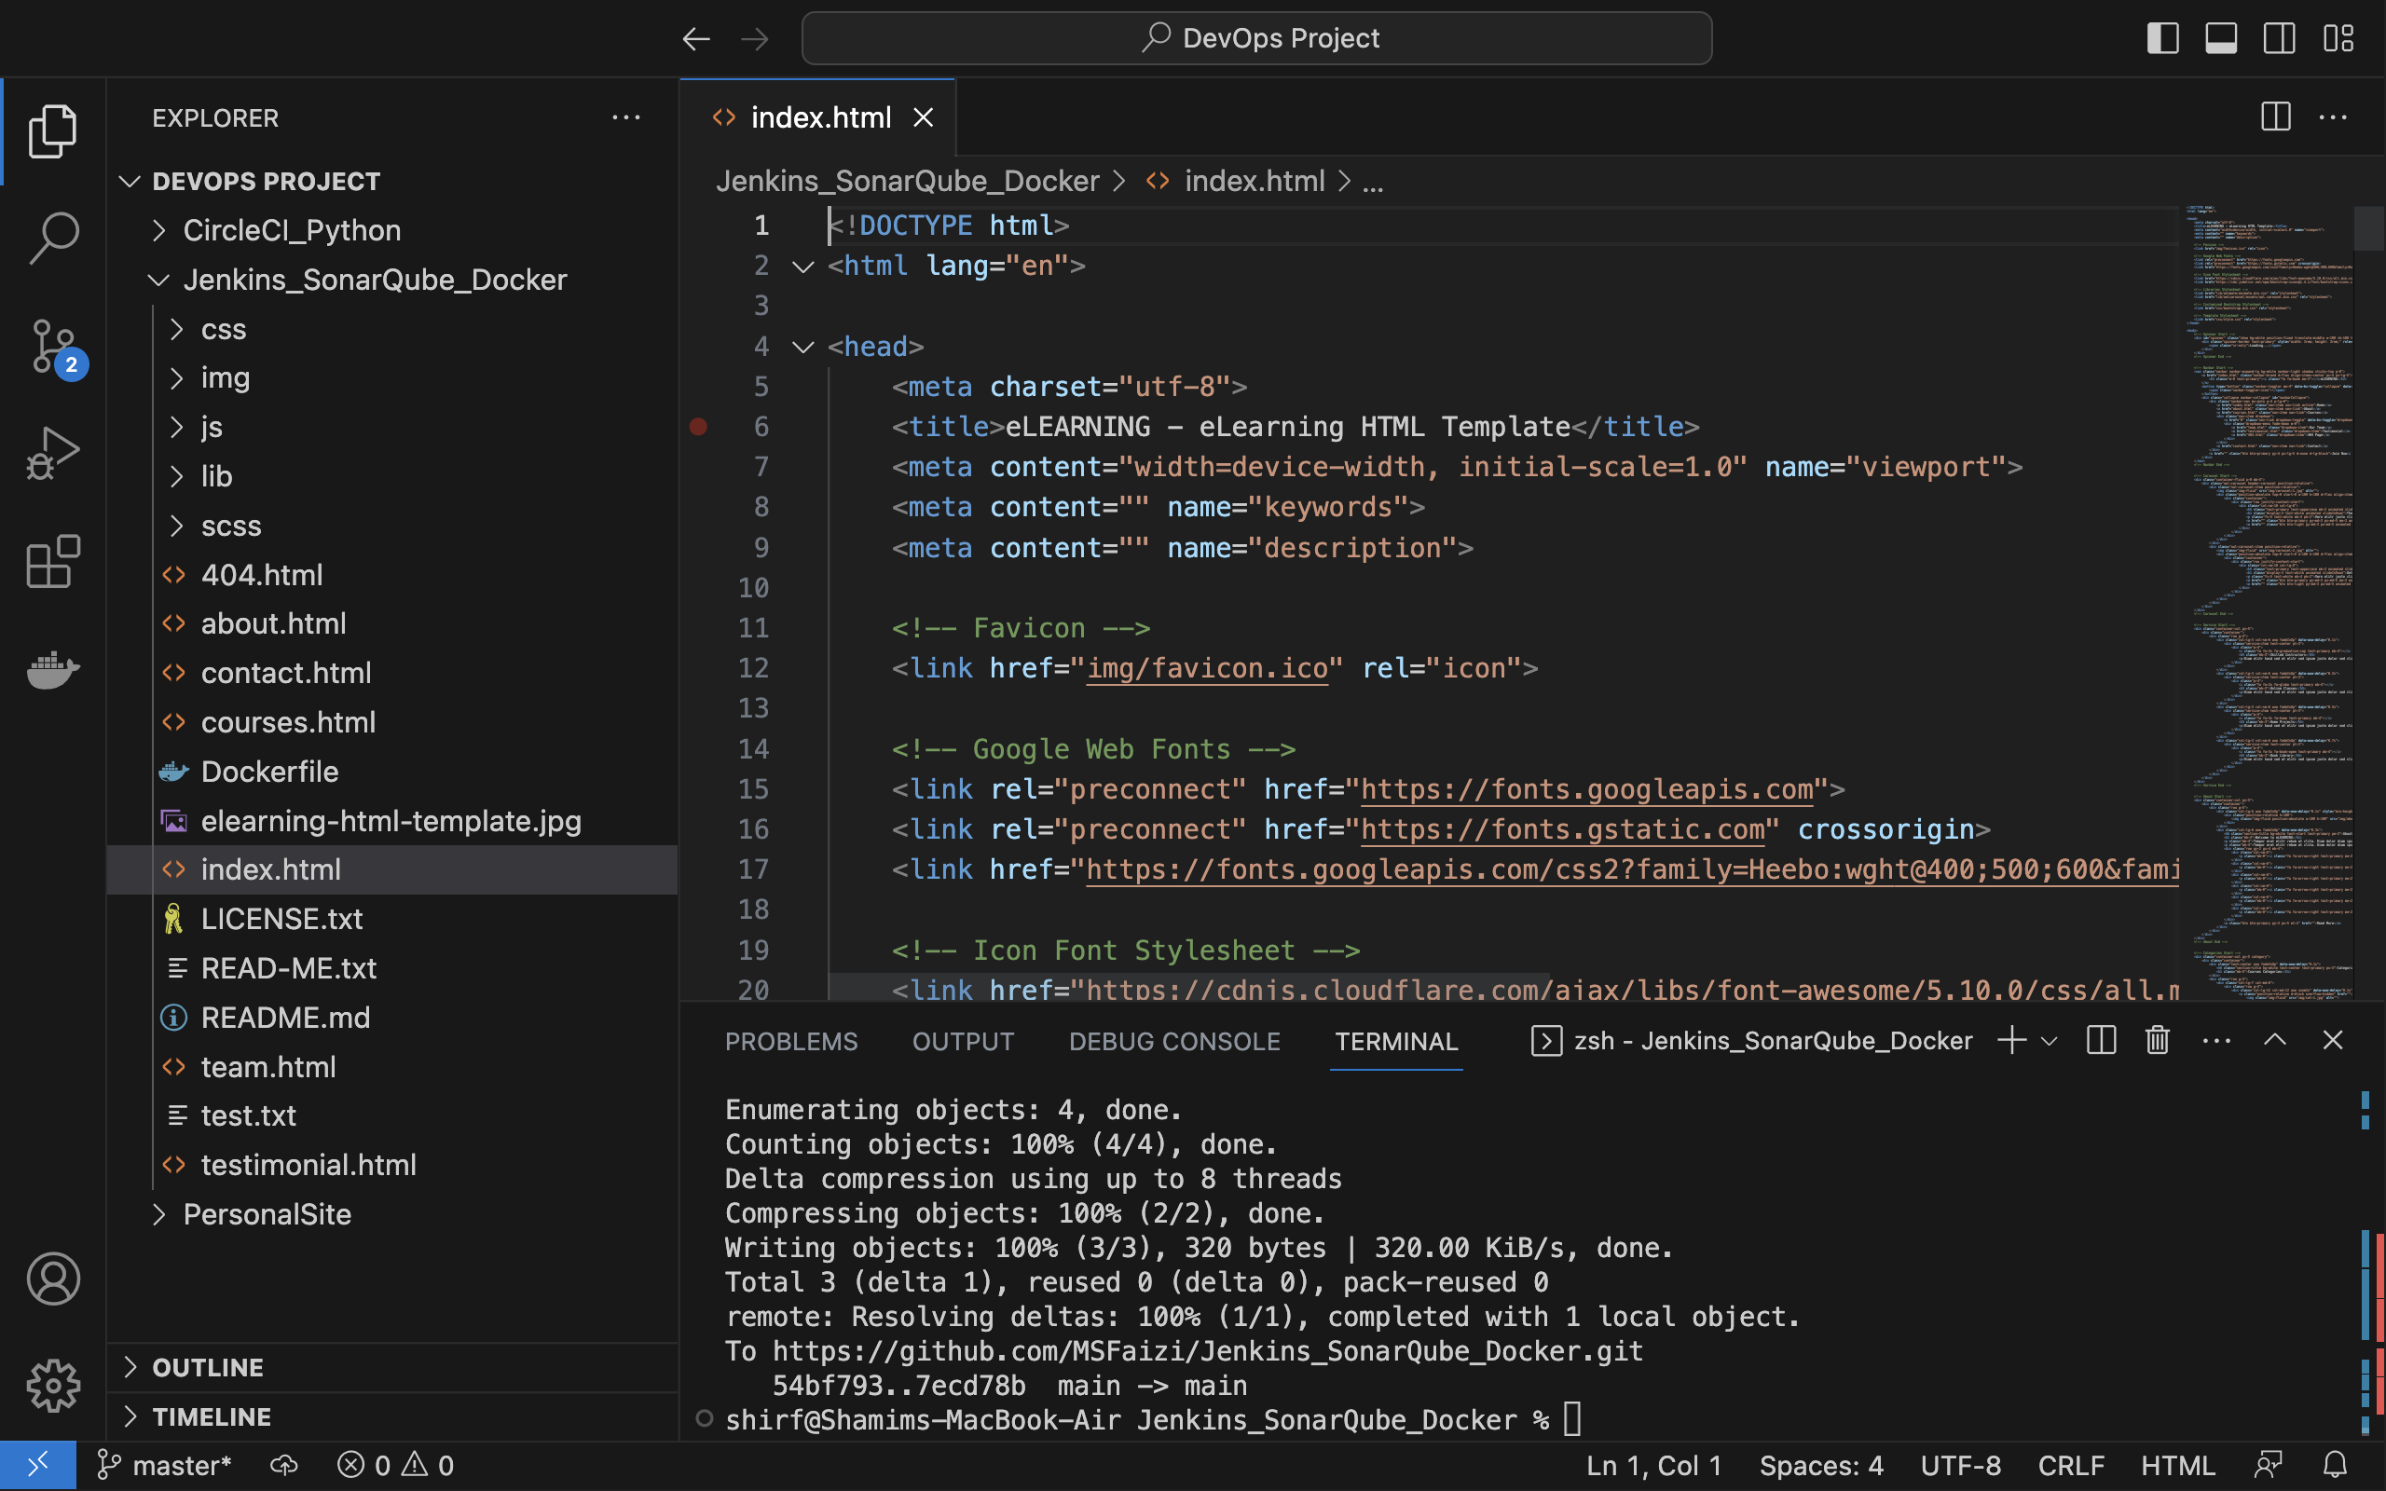2386x1491 pixels.
Task: Switch to the DEBUG CONSOLE tab
Action: [1172, 1040]
